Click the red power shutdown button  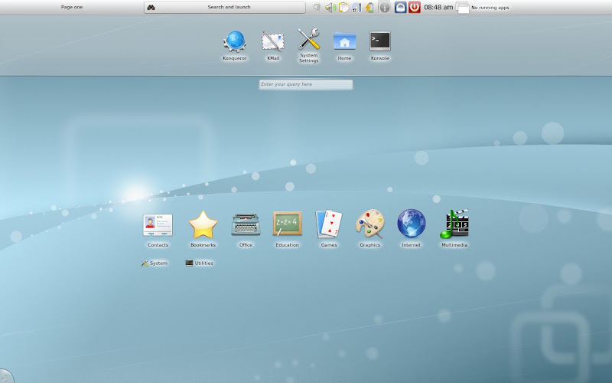pyautogui.click(x=415, y=8)
